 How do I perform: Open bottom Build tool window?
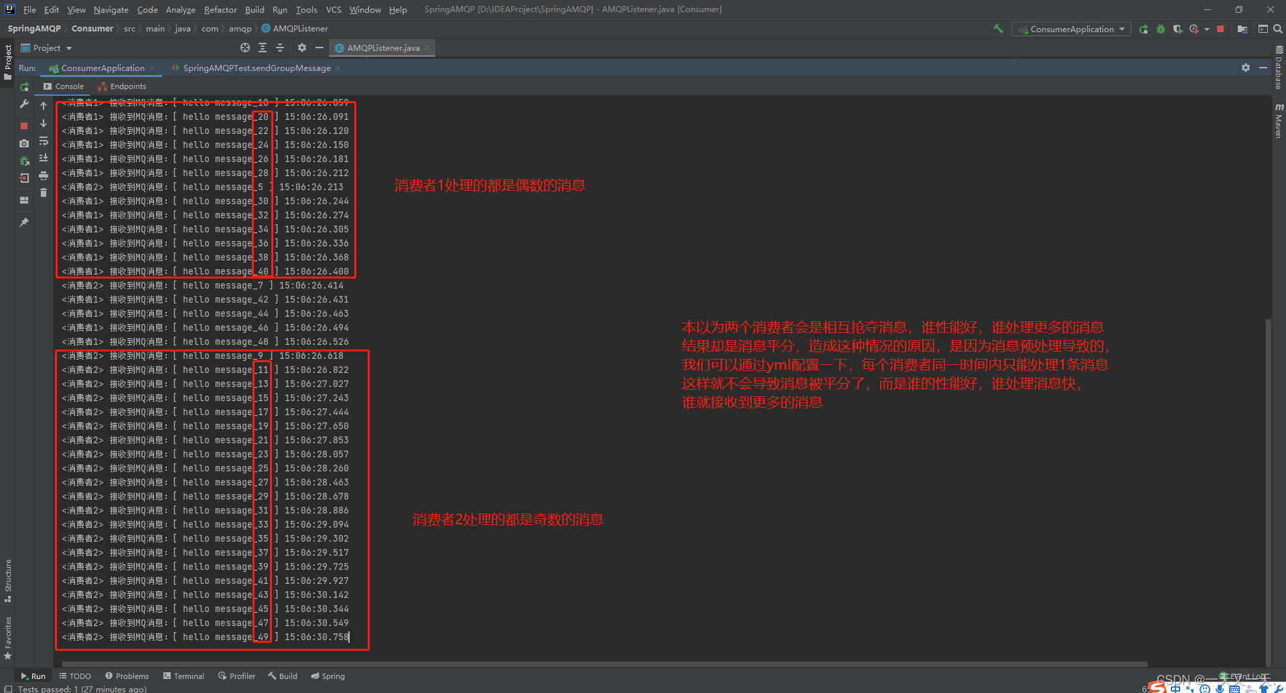(283, 676)
